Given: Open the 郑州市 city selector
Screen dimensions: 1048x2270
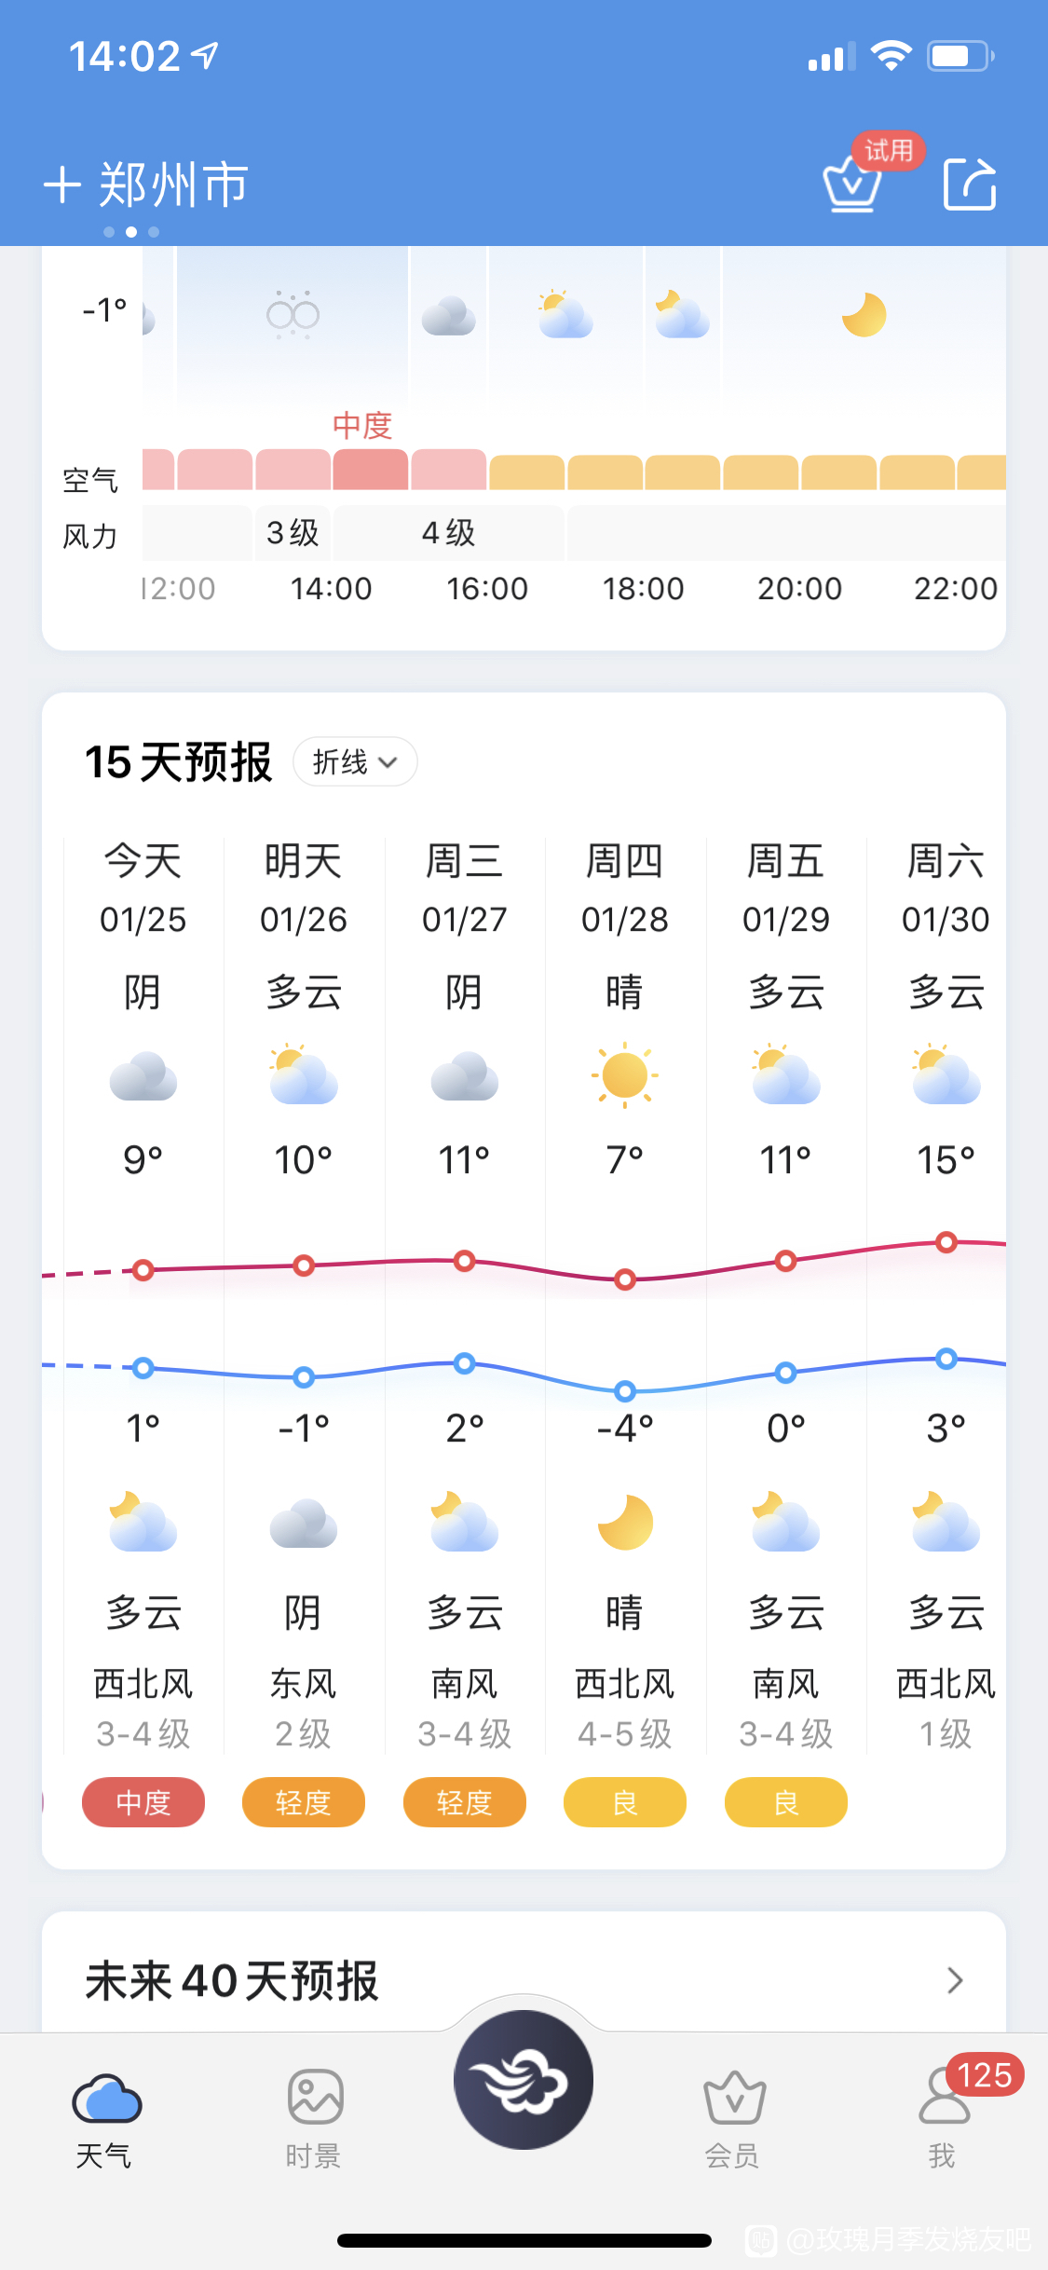Looking at the screenshot, I should pos(173,185).
